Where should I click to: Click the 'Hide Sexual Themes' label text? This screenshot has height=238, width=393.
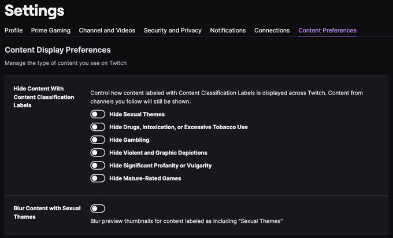click(137, 114)
